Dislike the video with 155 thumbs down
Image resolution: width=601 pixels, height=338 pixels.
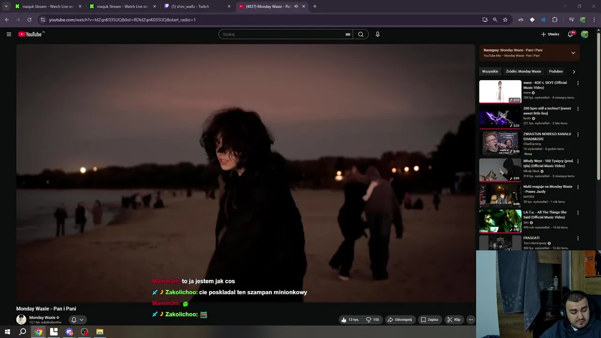(373, 320)
